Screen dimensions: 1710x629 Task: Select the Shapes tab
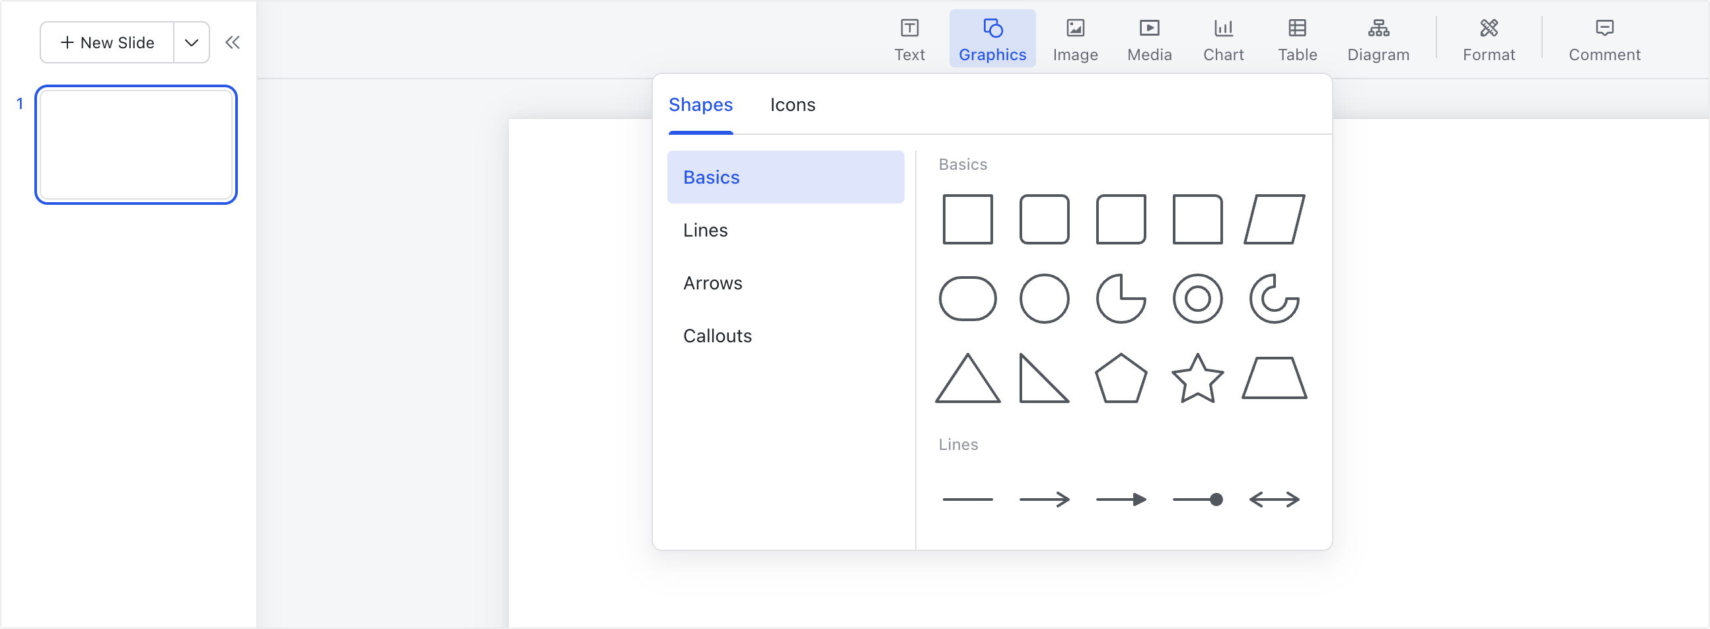pos(700,105)
